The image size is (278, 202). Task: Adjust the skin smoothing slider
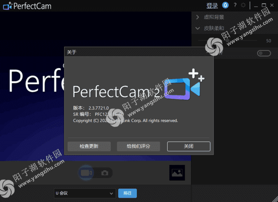point(228,40)
